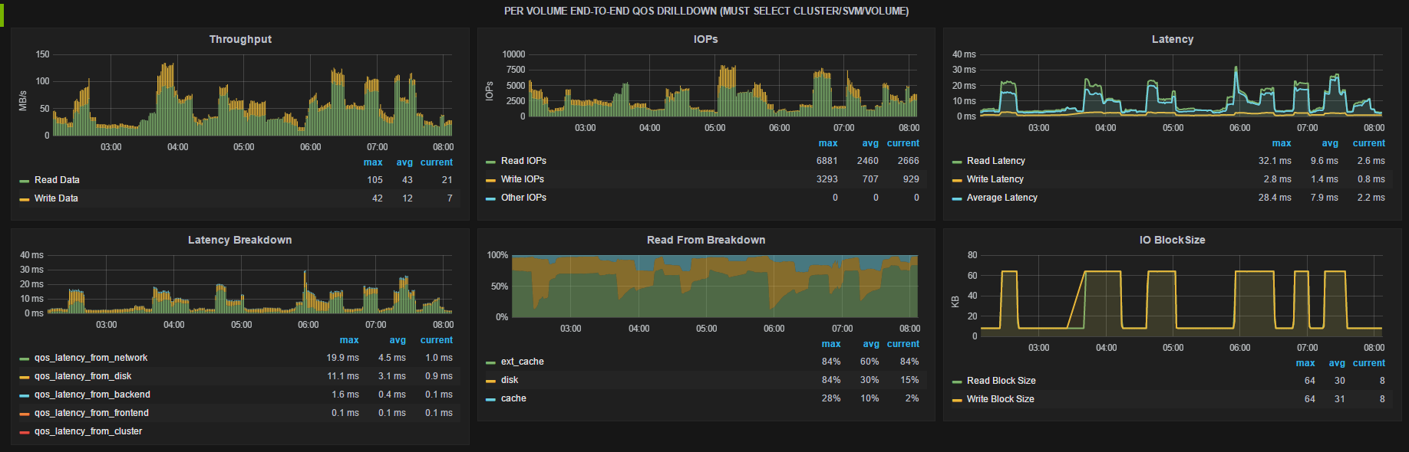
Task: Open color picker for Average Latency swatch
Action: point(957,198)
